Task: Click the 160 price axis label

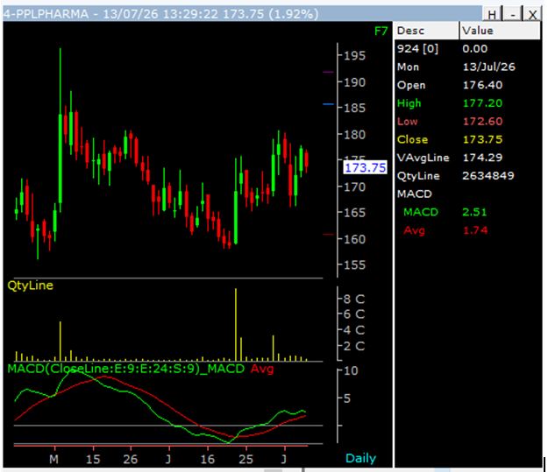Action: tap(354, 239)
